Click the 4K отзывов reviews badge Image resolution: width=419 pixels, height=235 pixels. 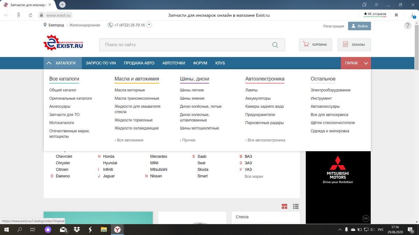pyautogui.click(x=375, y=14)
